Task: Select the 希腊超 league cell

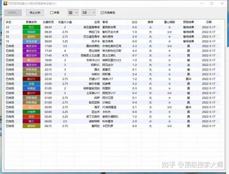Action: 32,88
